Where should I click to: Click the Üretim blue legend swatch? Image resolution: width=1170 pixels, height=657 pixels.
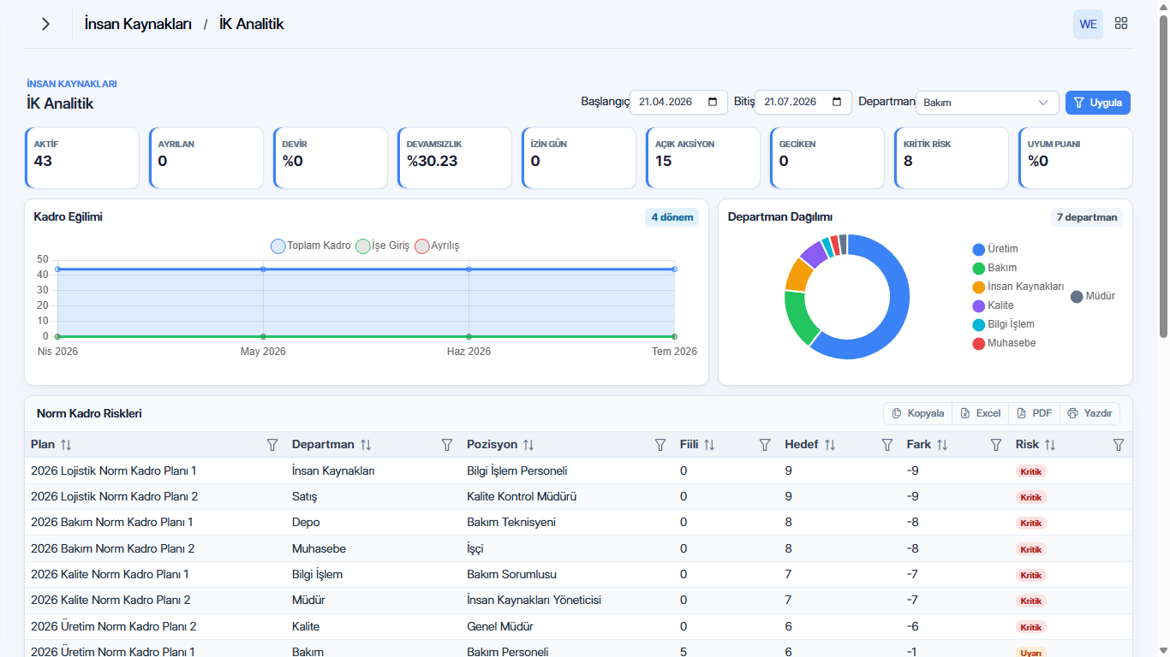coord(978,249)
